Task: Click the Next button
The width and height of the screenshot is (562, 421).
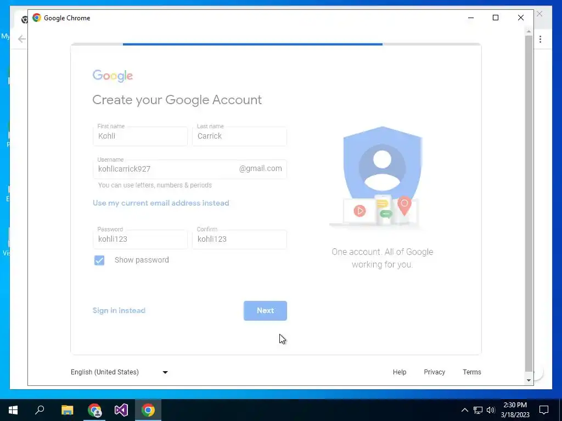Action: (x=265, y=311)
